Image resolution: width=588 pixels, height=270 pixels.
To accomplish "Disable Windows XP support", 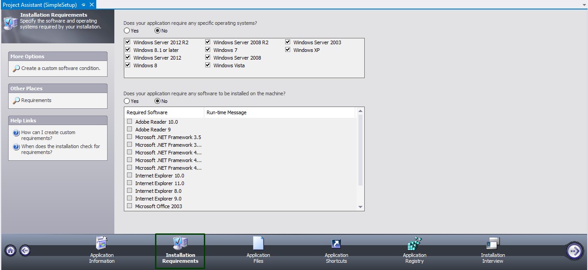I will point(288,50).
